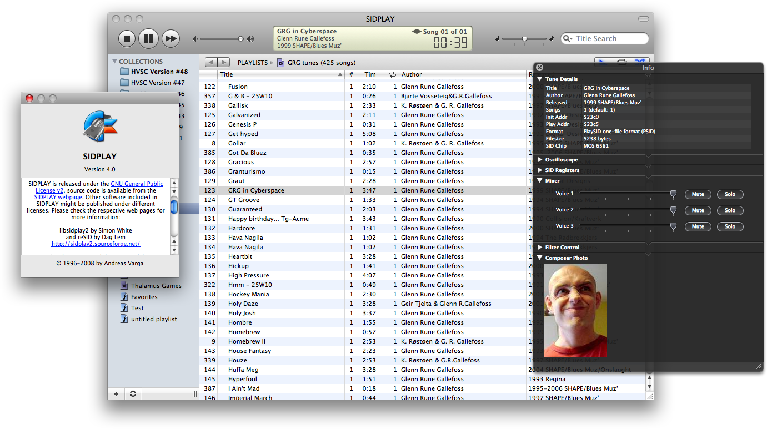The width and height of the screenshot is (767, 429).
Task: Solo Voice 3 in the Mixer
Action: pos(730,226)
